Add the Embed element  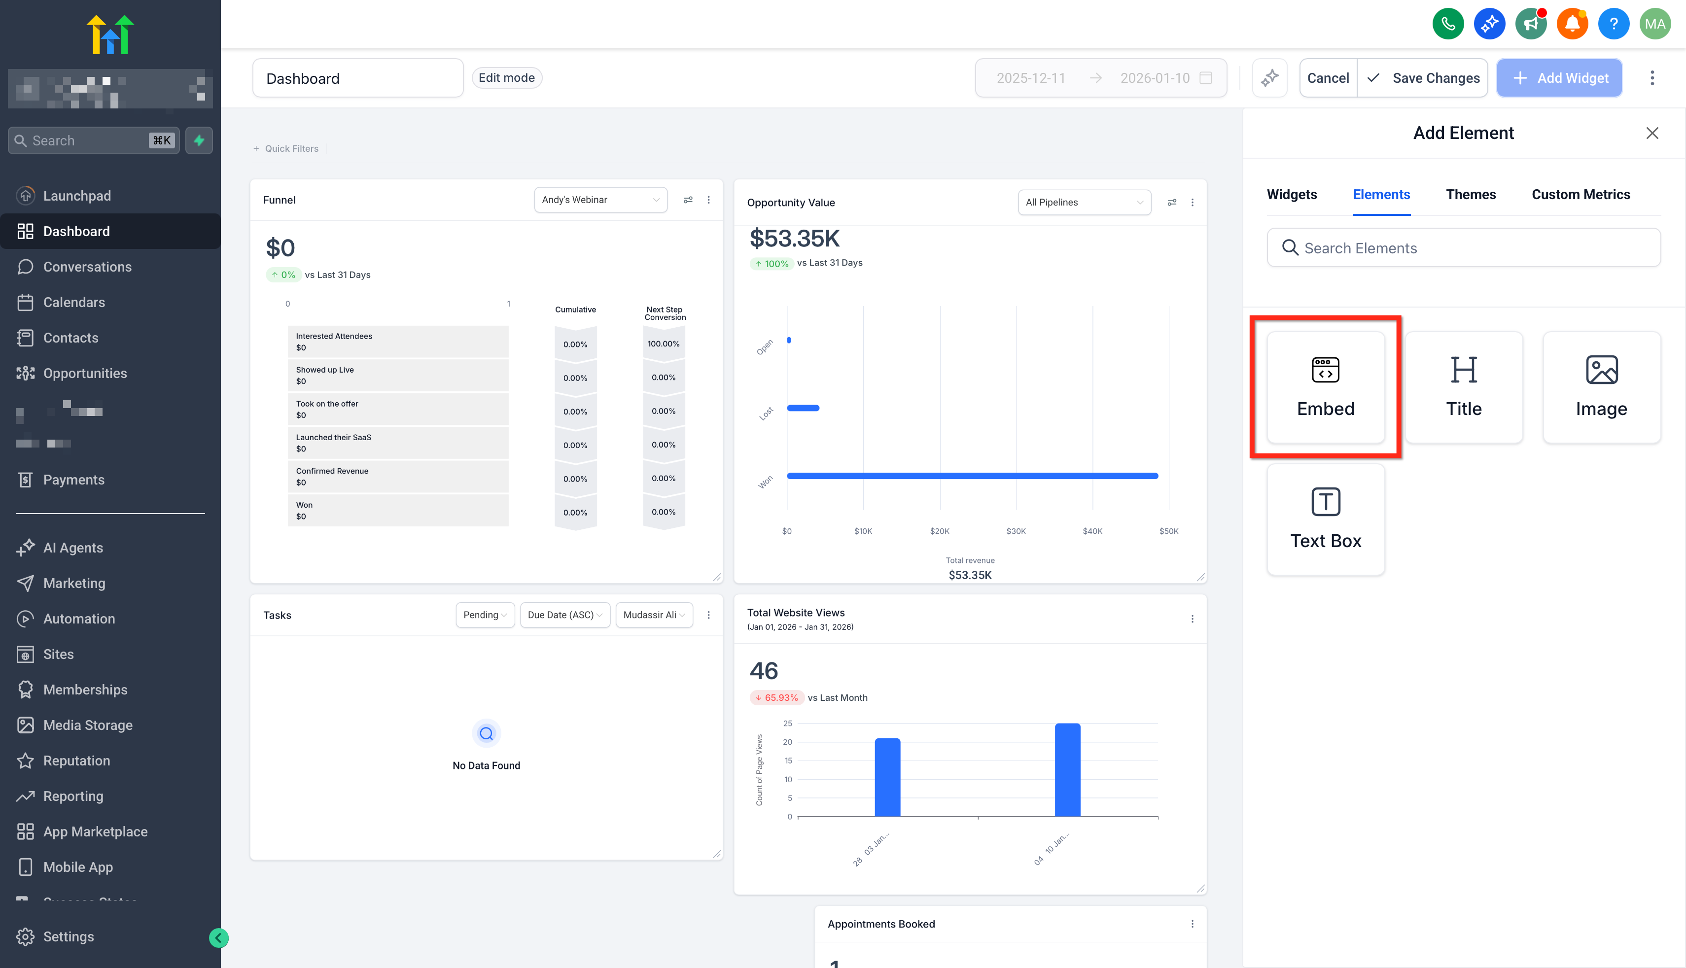1325,387
